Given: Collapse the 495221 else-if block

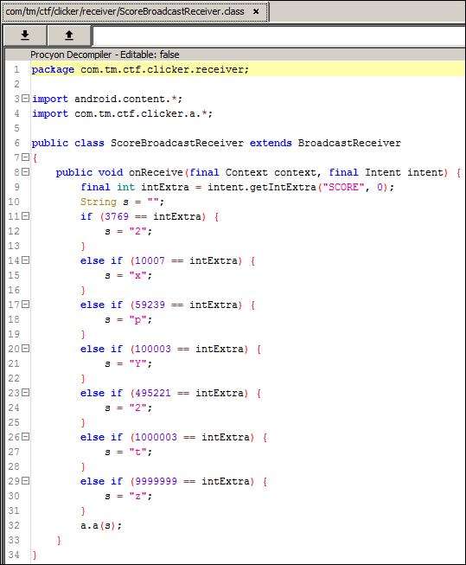Looking at the screenshot, I should tap(25, 393).
